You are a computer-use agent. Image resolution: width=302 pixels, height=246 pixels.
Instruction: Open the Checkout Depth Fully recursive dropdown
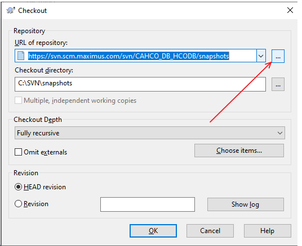pyautogui.click(x=150, y=133)
